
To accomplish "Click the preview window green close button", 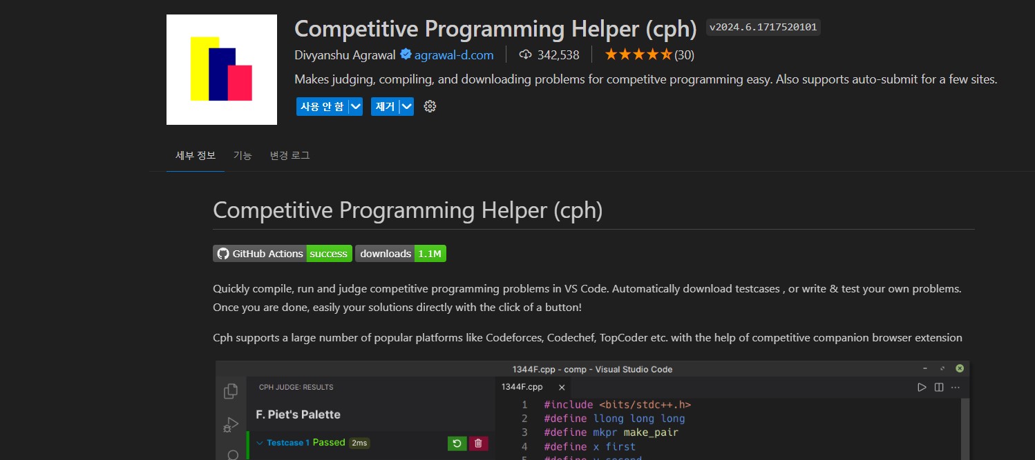I will tap(959, 369).
